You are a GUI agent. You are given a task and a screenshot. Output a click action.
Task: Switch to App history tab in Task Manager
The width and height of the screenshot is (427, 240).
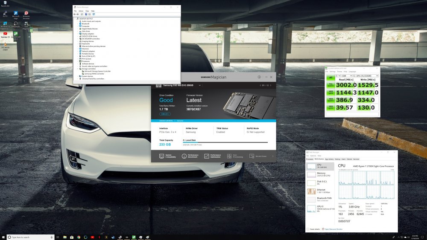tap(329, 159)
